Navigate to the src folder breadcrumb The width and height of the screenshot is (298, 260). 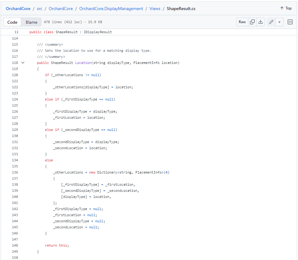[40, 9]
